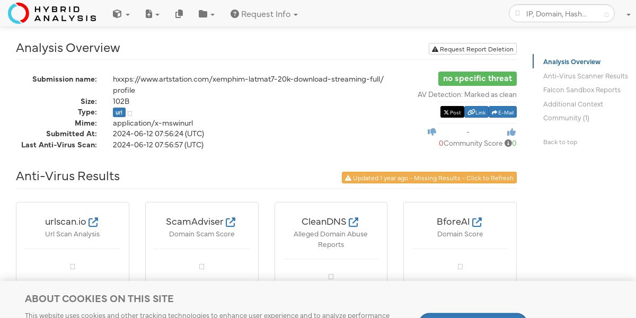Image resolution: width=636 pixels, height=318 pixels.
Task: Click 'Domain Scam Score' subtitle
Action: (x=202, y=234)
